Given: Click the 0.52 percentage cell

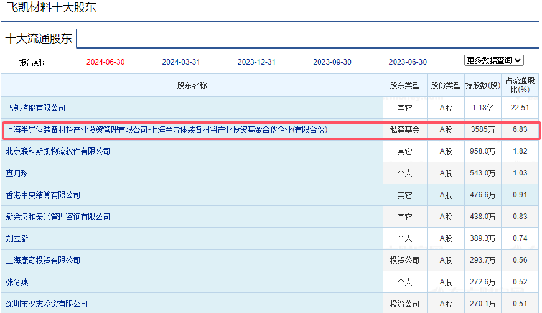Looking at the screenshot, I should [520, 282].
